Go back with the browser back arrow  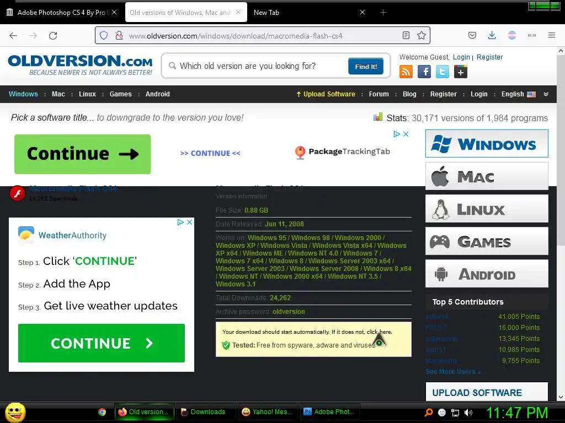[x=13, y=35]
